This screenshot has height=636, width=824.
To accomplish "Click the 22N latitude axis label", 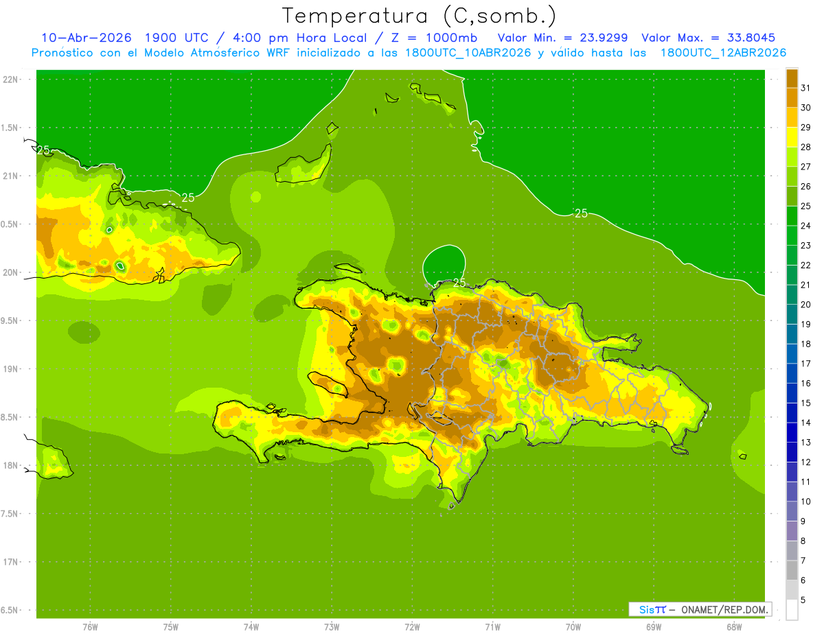I will (x=10, y=79).
